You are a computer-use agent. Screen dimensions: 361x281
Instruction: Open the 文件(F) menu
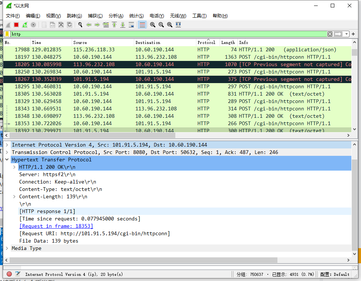13,16
